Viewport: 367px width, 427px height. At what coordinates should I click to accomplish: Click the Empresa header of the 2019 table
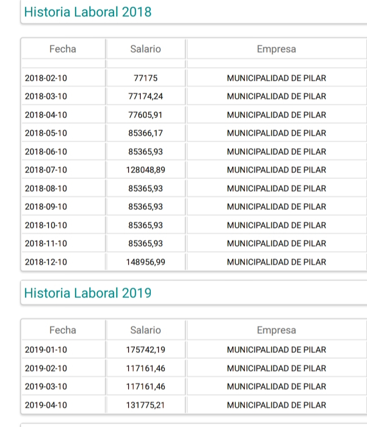276,330
